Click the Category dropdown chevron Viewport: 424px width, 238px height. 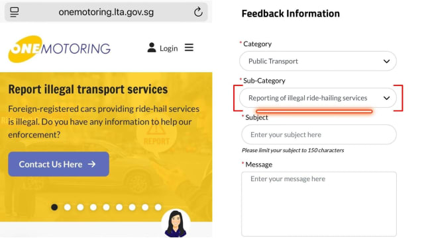(x=387, y=61)
